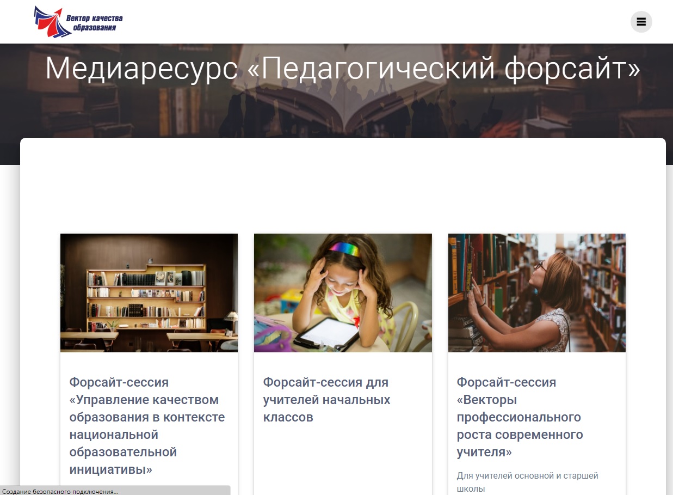Click the «Для учителей основной и старшей школы» description

click(x=527, y=482)
